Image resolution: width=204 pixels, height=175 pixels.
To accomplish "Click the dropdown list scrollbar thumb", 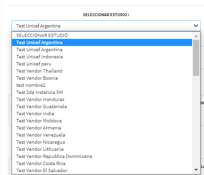I will [x=196, y=58].
